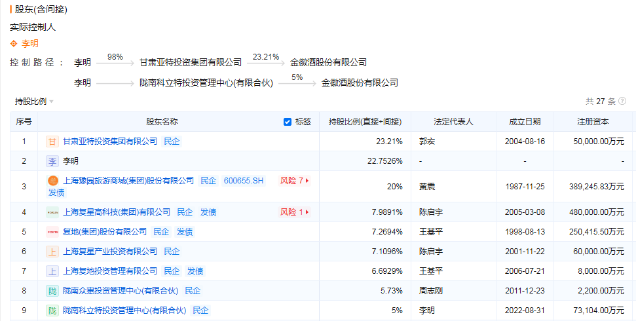Open the 持股比例 dropdown filter
636x321 pixels.
pos(34,102)
